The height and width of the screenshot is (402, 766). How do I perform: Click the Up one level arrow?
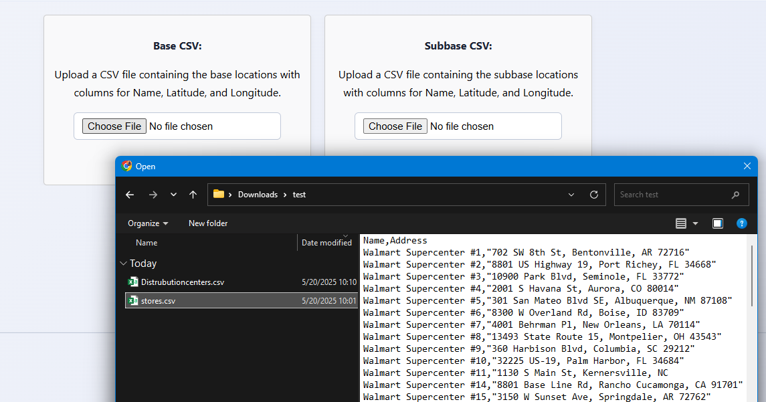193,195
